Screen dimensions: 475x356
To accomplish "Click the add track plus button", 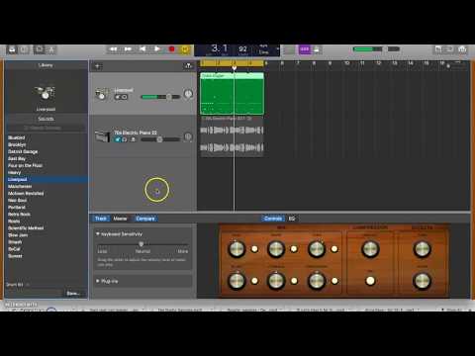I will click(x=98, y=66).
